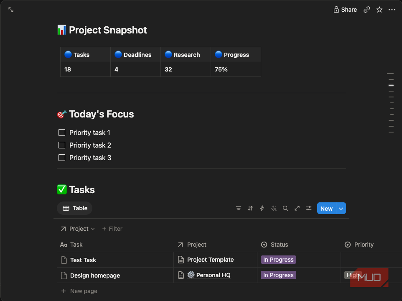The width and height of the screenshot is (402, 301).
Task: Click the bar chart emoji beside Project Snapshot
Action: pos(61,30)
